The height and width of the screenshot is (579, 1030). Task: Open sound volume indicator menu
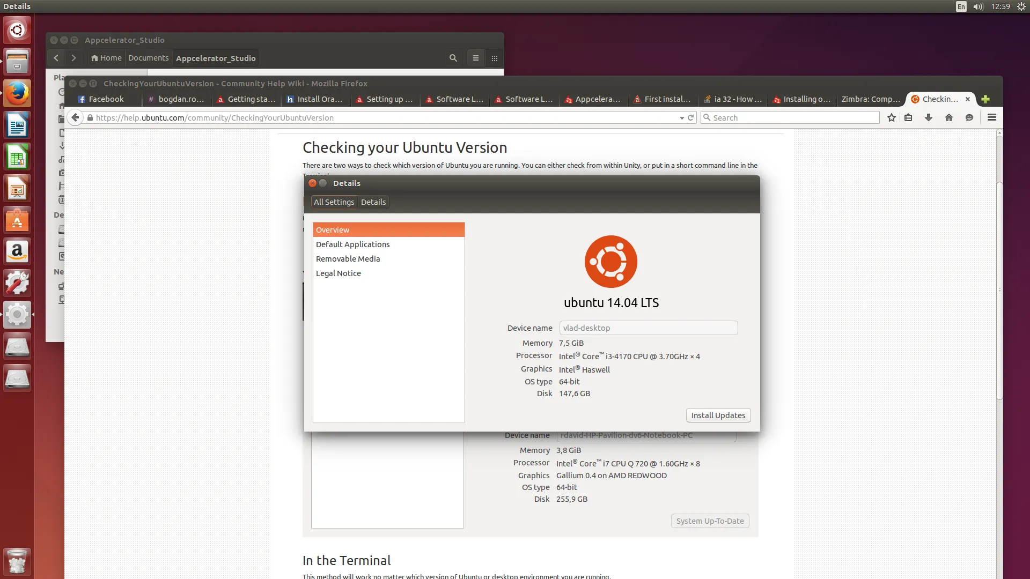(x=978, y=6)
